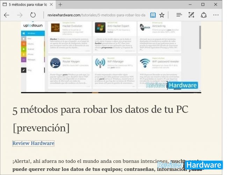Select the Android category in Uptodown sidebar
This screenshot has height=175, width=227.
(x=33, y=49)
